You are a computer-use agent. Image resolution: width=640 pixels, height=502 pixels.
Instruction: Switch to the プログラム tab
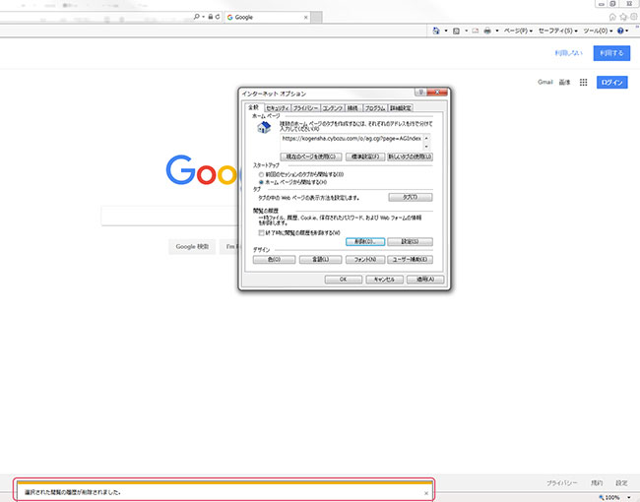click(x=375, y=108)
